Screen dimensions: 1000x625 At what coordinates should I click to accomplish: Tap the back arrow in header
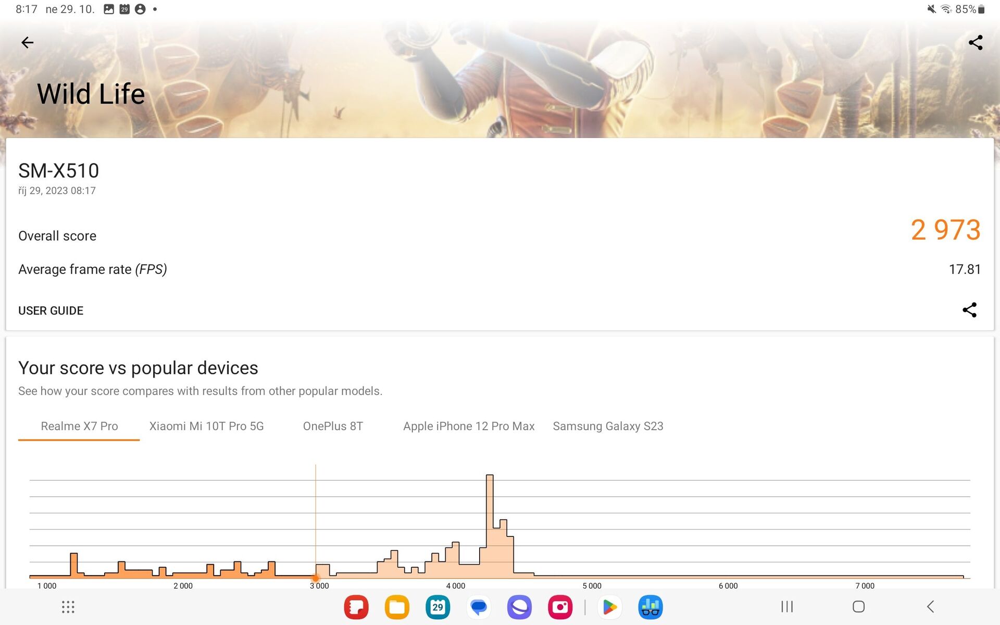[x=27, y=43]
